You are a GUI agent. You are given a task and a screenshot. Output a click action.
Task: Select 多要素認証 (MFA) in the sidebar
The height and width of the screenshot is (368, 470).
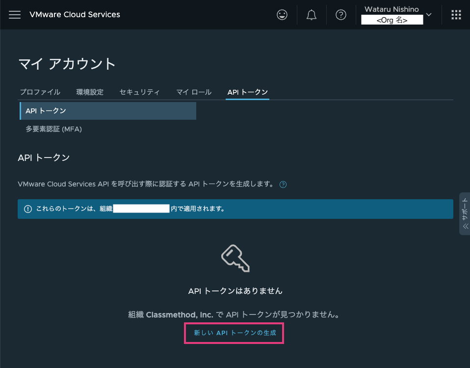(x=54, y=129)
